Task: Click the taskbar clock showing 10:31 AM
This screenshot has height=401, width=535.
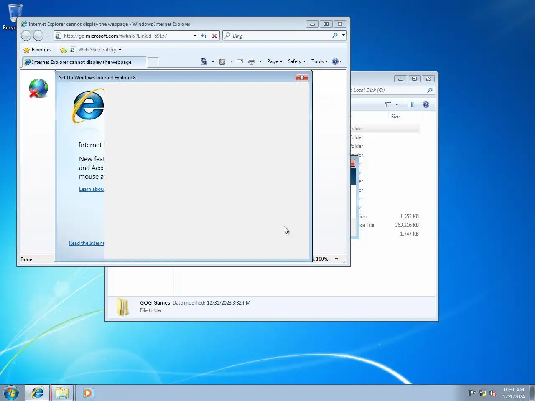Action: click(514, 393)
